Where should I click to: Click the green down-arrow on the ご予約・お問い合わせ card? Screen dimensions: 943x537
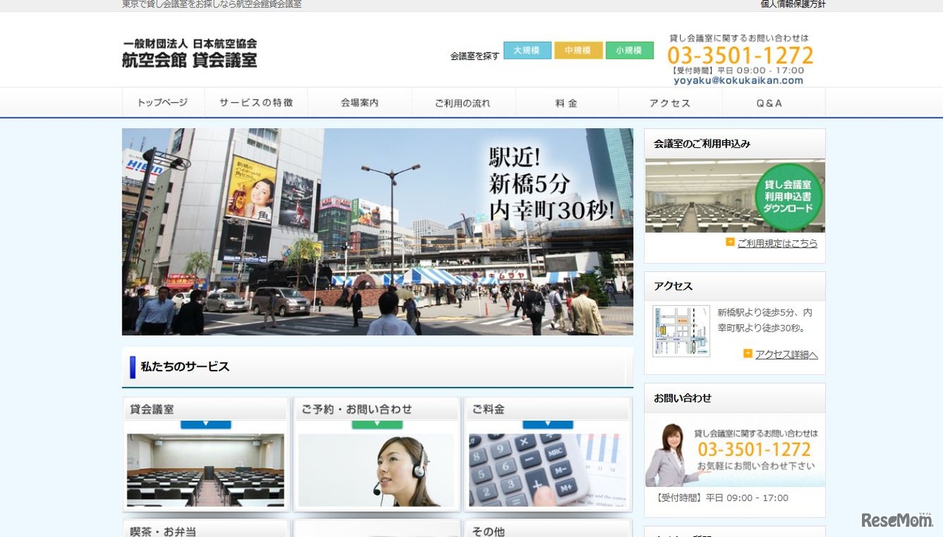376,424
